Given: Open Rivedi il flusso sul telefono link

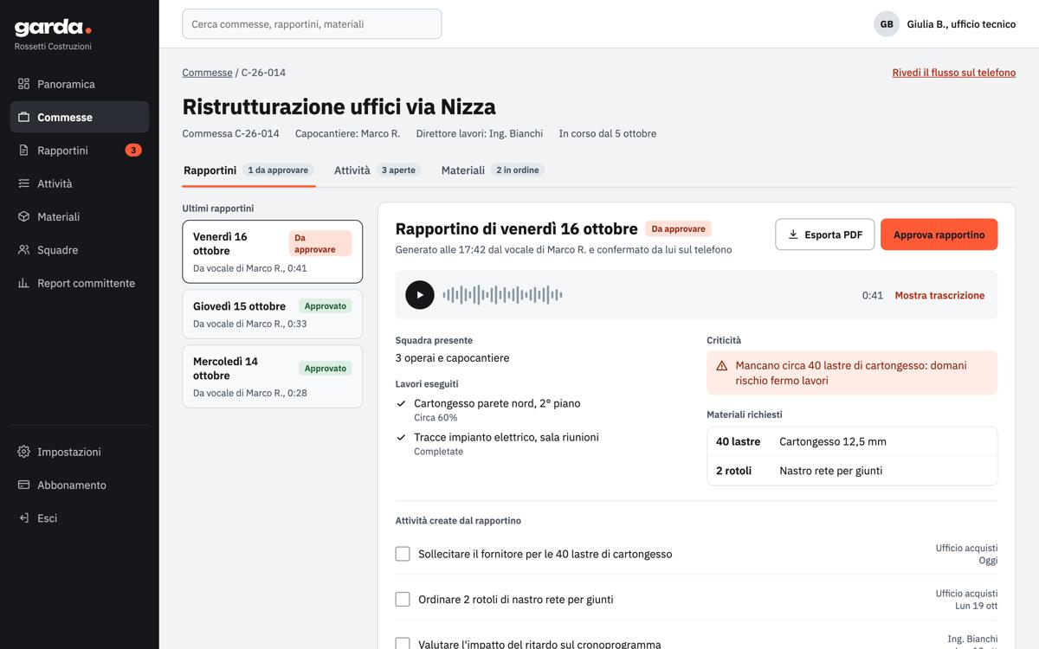Looking at the screenshot, I should click(954, 73).
